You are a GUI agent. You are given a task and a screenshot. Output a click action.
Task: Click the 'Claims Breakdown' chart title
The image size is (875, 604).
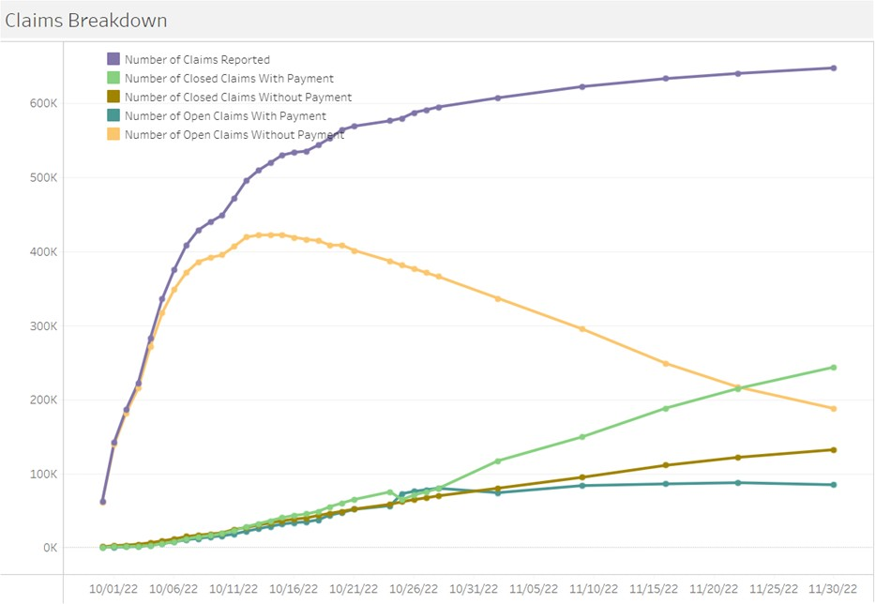76,20
